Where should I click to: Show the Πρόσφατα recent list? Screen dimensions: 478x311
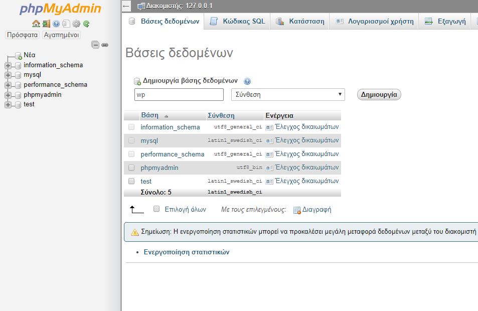click(22, 35)
